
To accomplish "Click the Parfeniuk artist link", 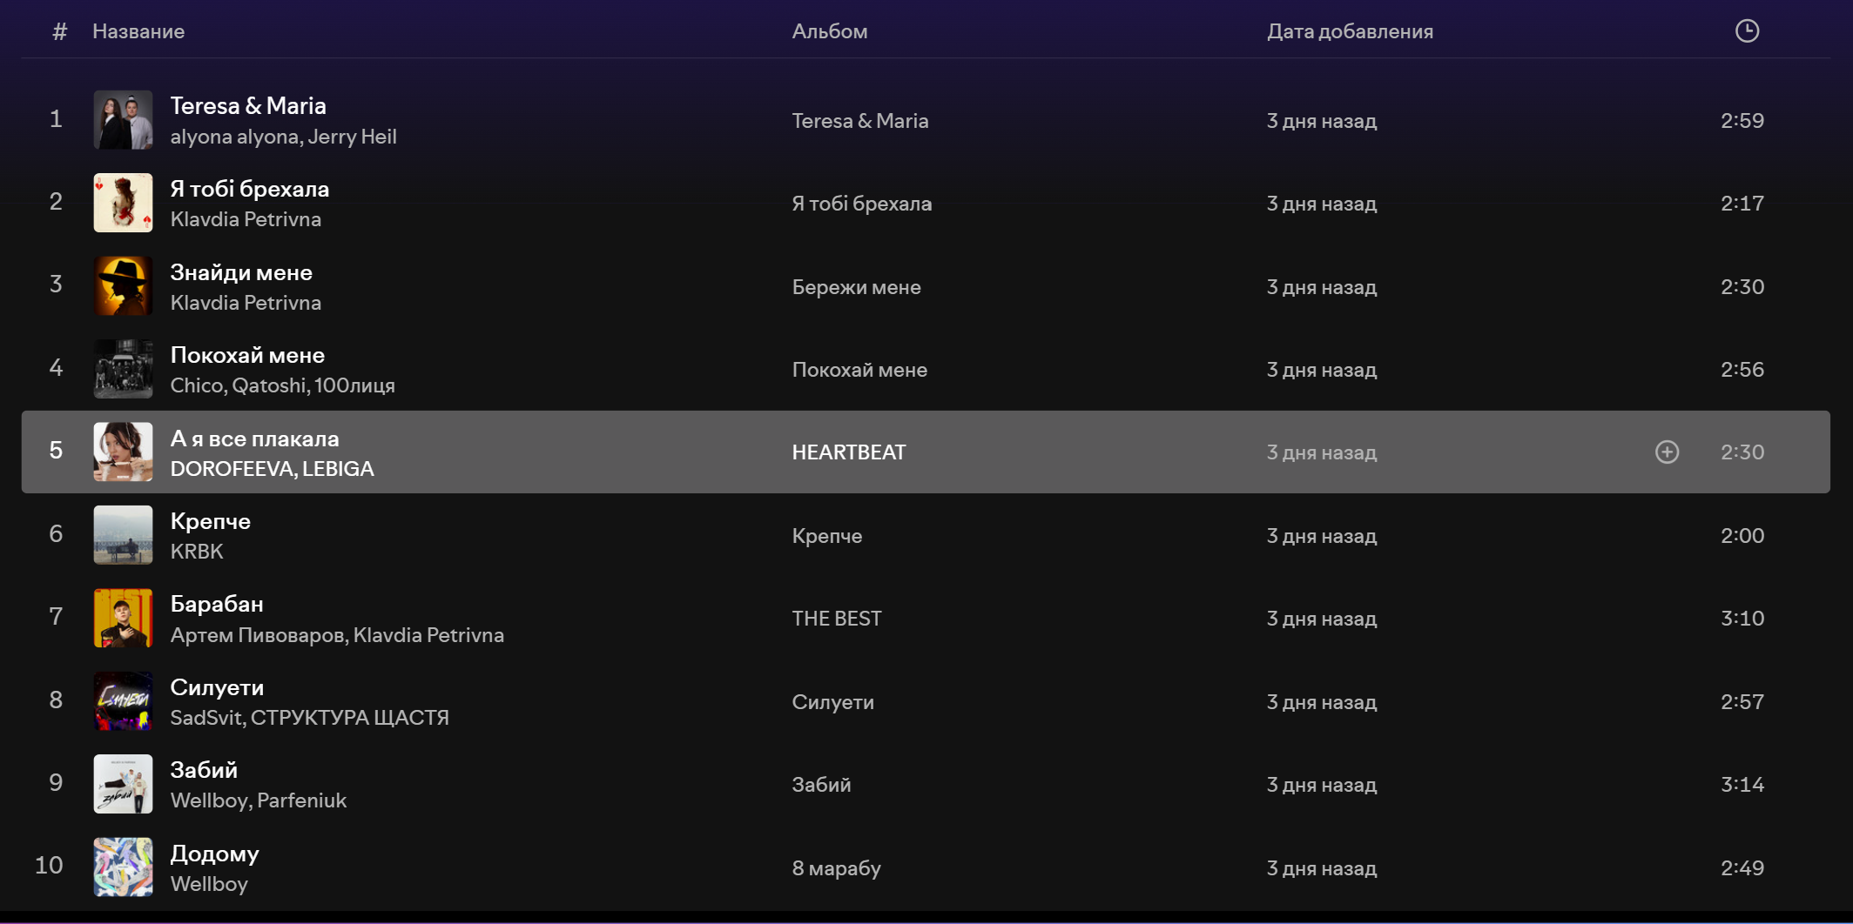I will [301, 800].
